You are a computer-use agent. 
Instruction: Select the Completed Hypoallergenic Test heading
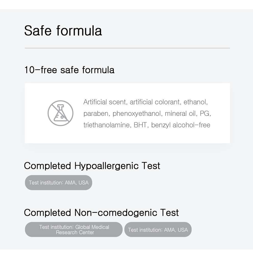(92, 166)
